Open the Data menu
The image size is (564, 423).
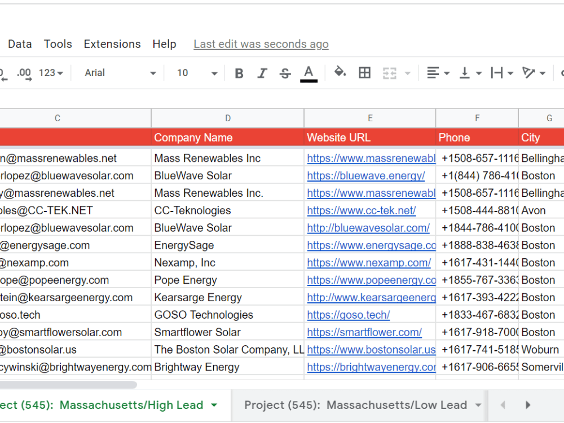(20, 44)
